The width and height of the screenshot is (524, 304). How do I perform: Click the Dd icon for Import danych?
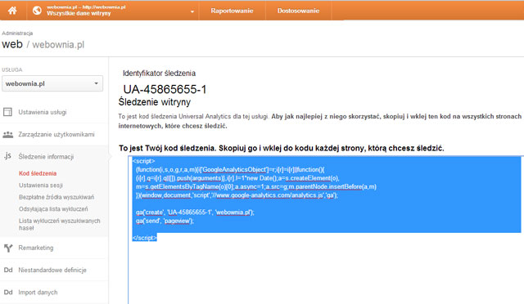point(8,292)
